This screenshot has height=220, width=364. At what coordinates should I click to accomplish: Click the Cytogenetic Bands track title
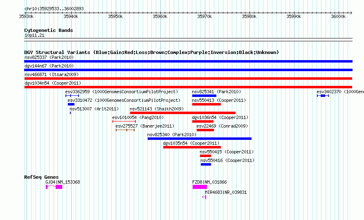[x=49, y=30]
